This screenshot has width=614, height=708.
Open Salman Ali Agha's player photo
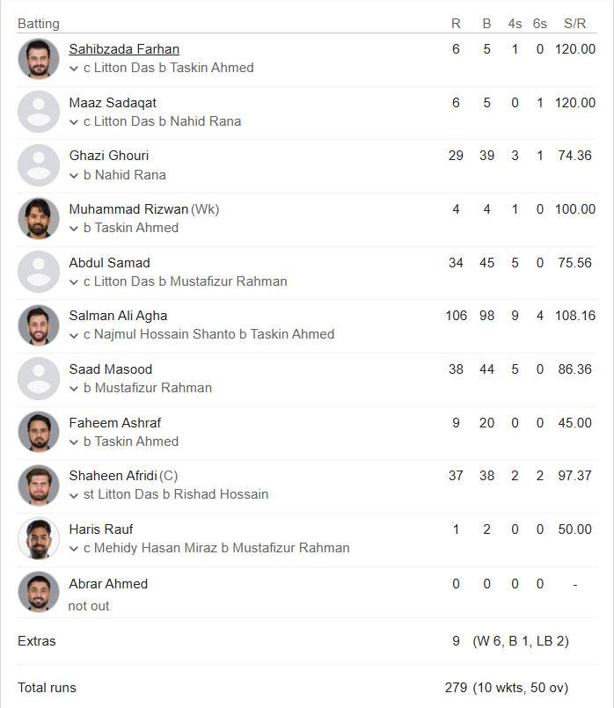pyautogui.click(x=39, y=325)
